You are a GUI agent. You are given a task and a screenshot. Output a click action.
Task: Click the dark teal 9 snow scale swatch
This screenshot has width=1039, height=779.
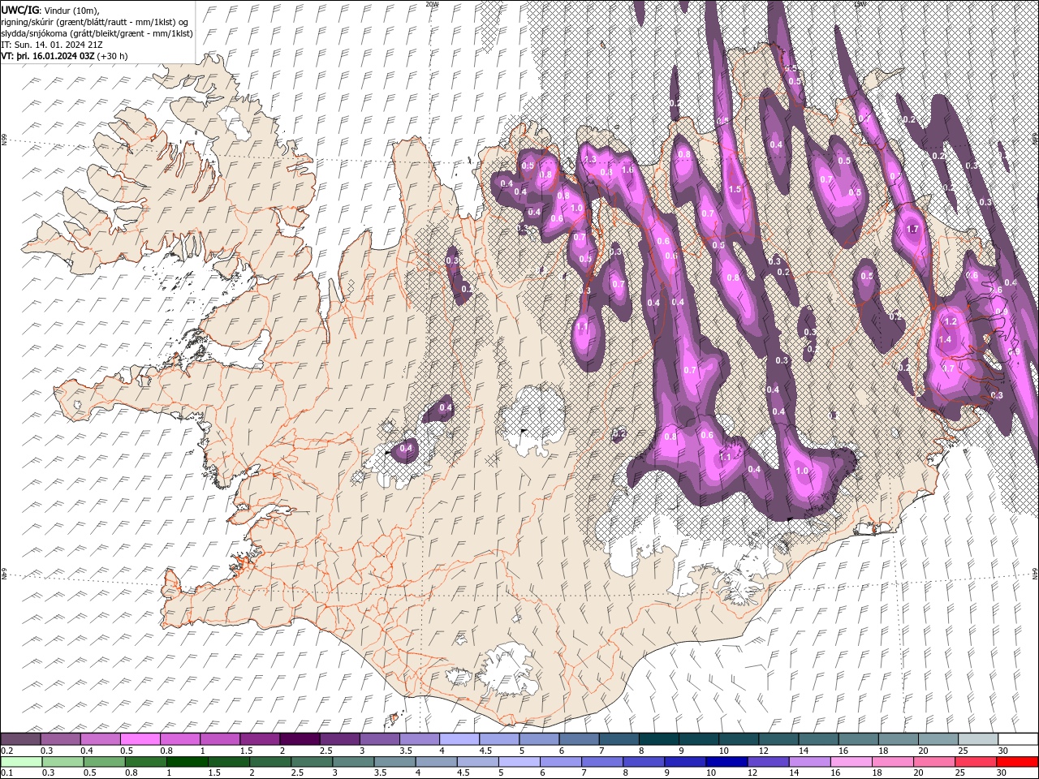698,739
